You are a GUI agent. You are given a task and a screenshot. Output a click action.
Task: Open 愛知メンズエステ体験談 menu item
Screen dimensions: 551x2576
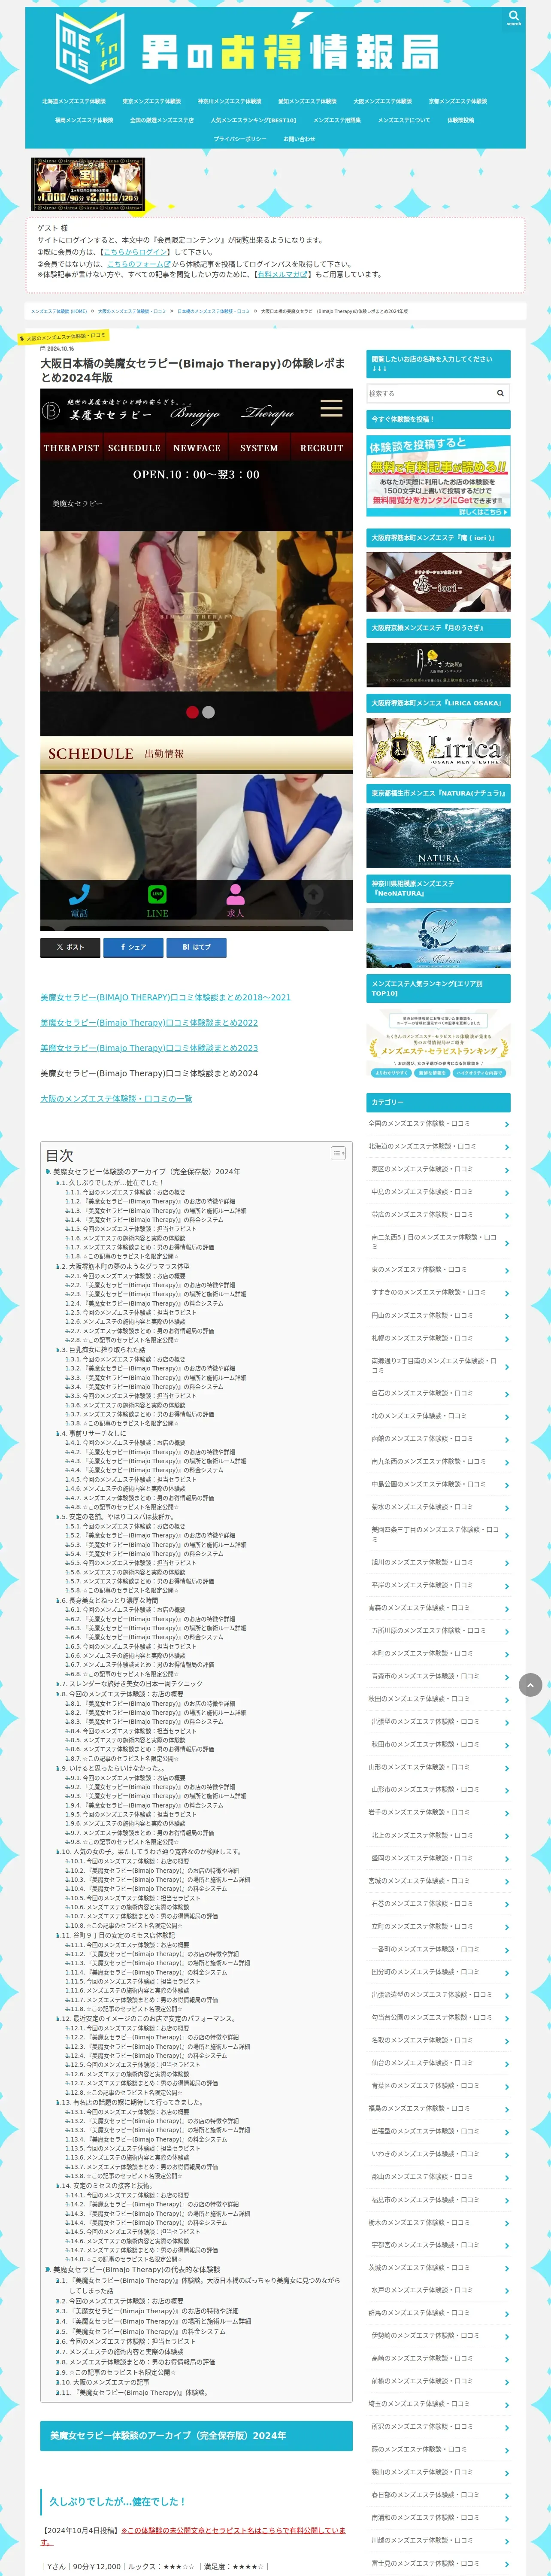pos(307,101)
